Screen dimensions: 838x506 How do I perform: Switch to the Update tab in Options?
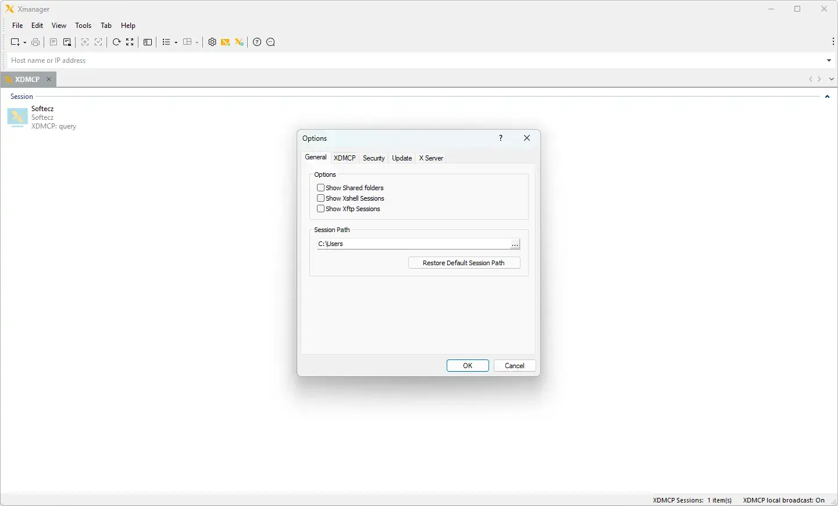click(402, 158)
